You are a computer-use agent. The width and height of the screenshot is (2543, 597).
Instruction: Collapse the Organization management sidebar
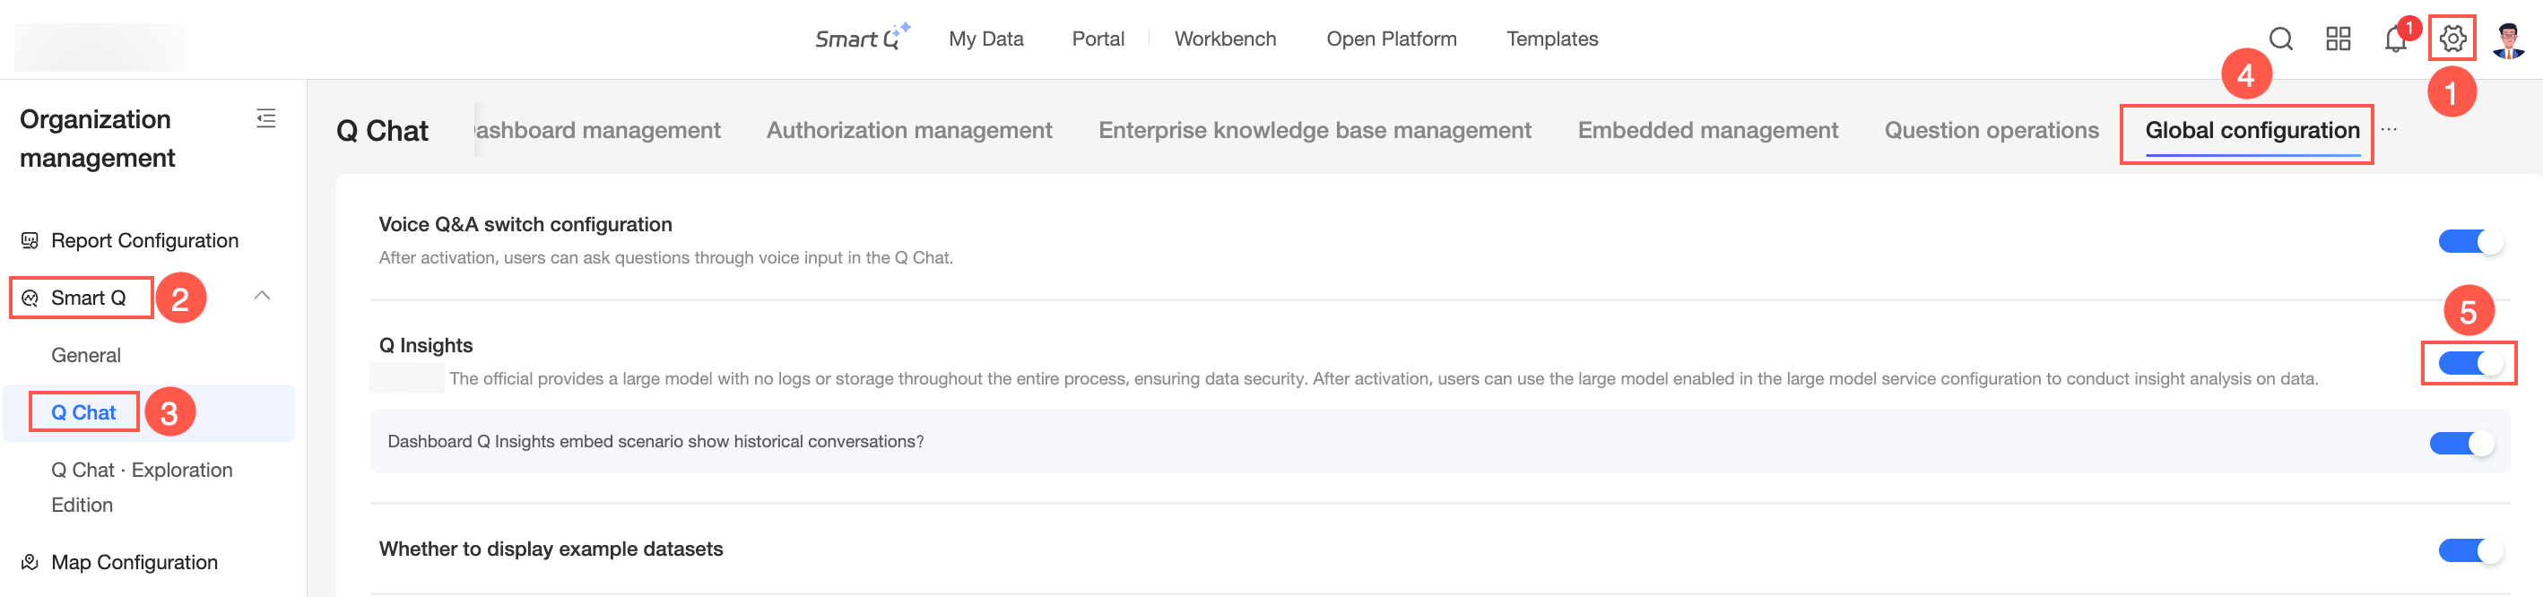click(x=265, y=119)
